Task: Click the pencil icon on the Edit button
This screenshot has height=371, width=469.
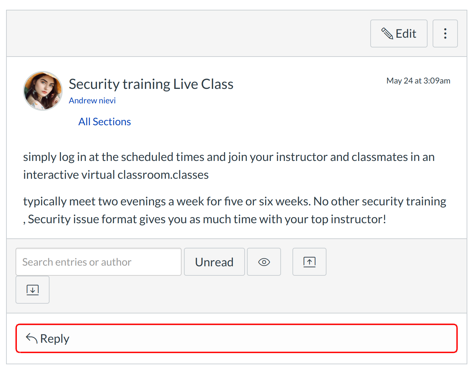Action: (387, 34)
